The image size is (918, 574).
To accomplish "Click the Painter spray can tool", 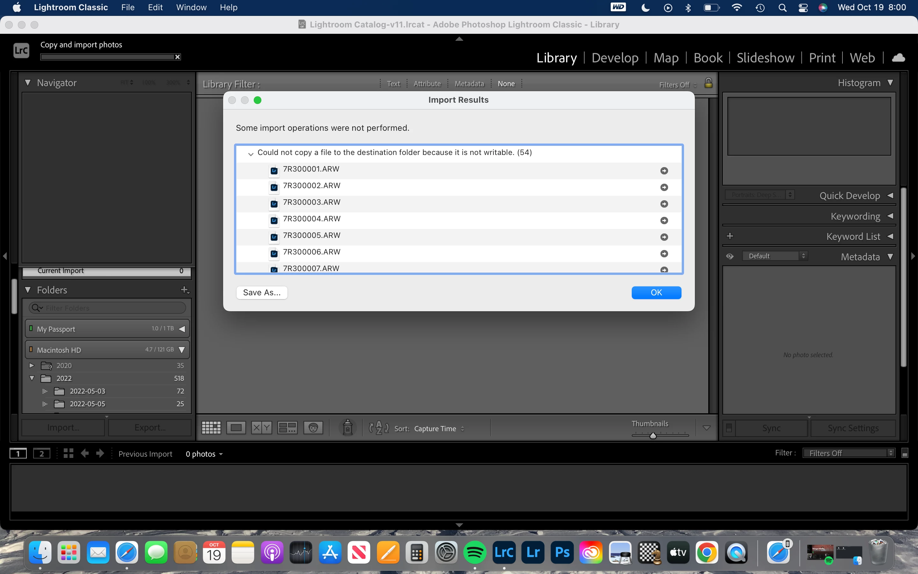I will click(347, 428).
